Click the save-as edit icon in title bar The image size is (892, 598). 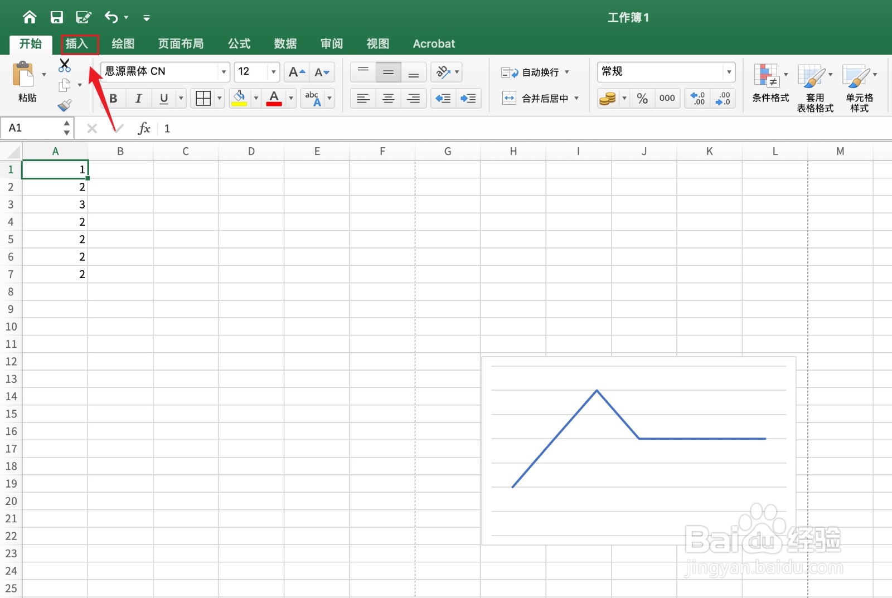click(x=83, y=17)
